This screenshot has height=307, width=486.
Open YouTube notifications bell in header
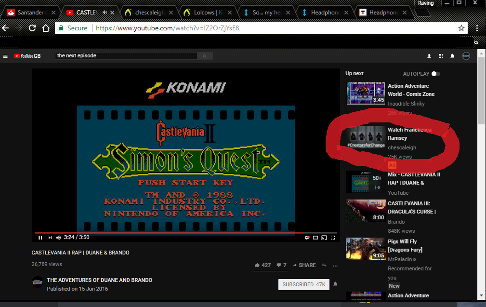click(x=452, y=56)
